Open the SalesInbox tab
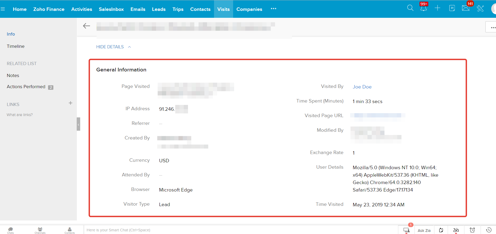This screenshot has height=234, width=496. [111, 9]
